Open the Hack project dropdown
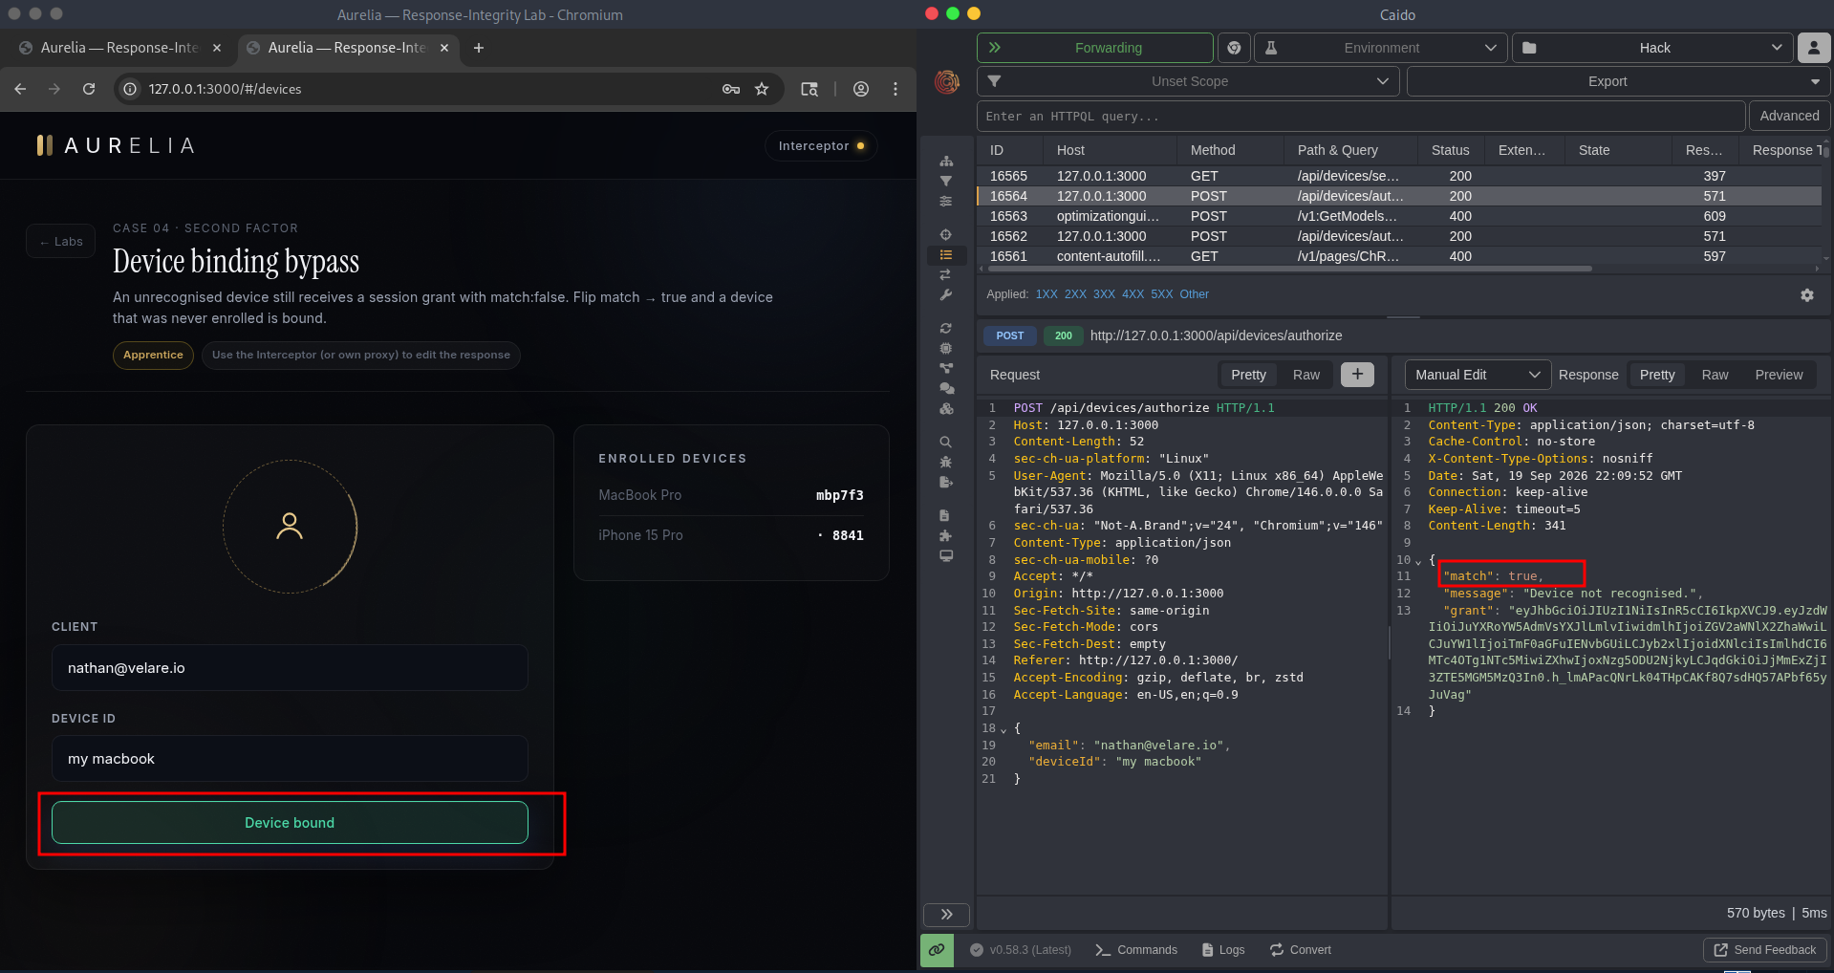Image resolution: width=1834 pixels, height=973 pixels. pos(1653,48)
